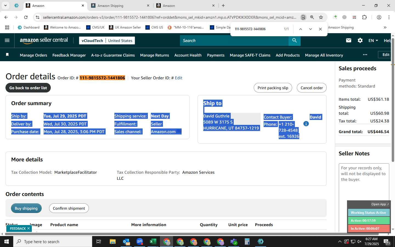Click the Buy shipping button
This screenshot has width=395, height=247.
[x=26, y=208]
